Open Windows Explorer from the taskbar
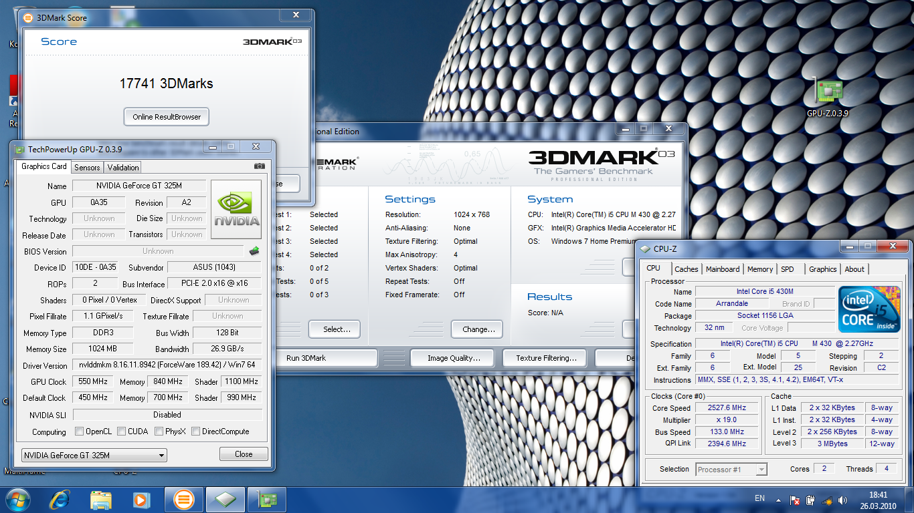914x513 pixels. 101,499
